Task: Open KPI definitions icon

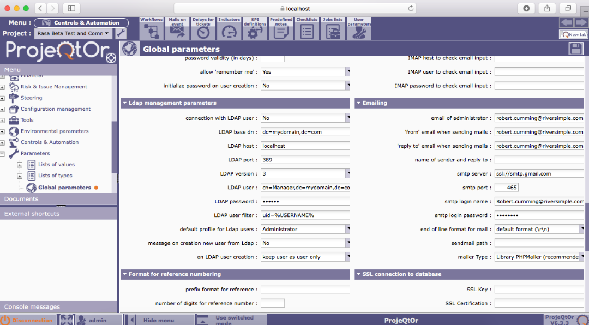Action: pyautogui.click(x=255, y=29)
